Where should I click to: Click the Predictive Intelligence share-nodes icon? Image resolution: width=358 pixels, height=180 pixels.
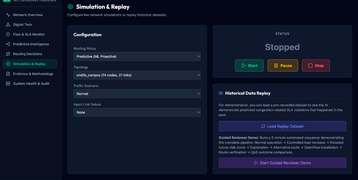coord(8,44)
